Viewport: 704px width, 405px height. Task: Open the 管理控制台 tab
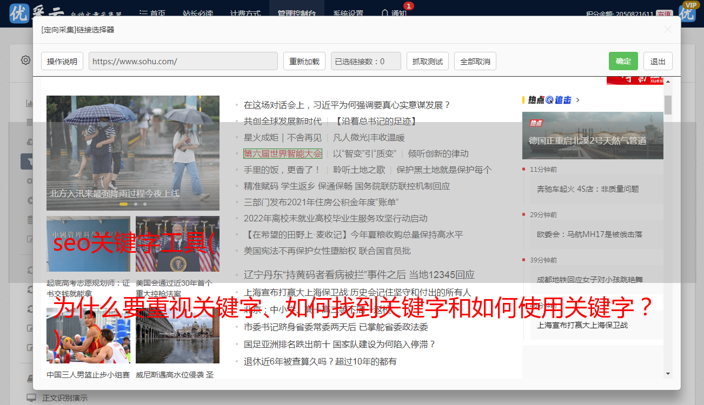pos(297,13)
